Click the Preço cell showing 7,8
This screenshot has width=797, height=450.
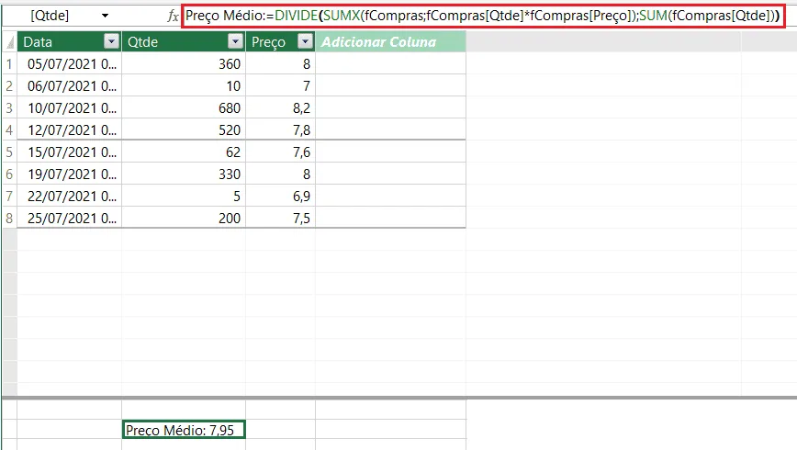[281, 130]
